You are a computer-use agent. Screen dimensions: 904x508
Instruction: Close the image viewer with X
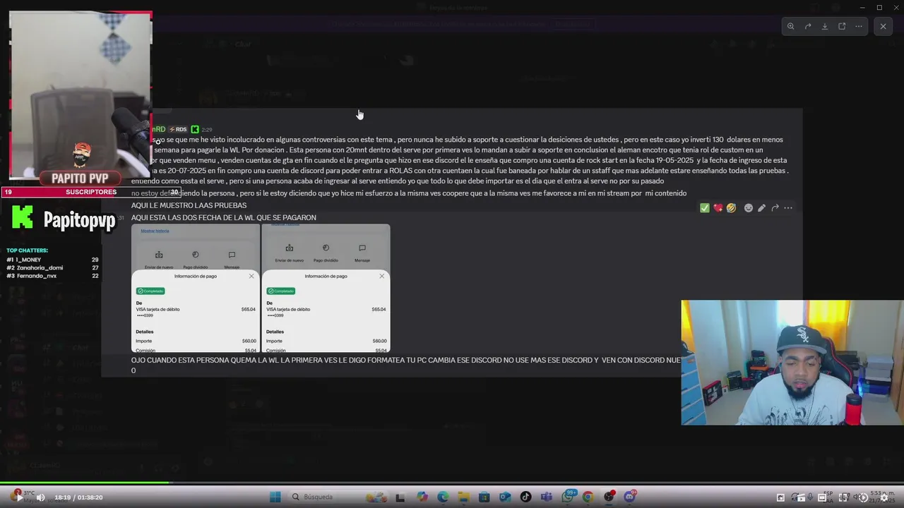click(x=883, y=26)
